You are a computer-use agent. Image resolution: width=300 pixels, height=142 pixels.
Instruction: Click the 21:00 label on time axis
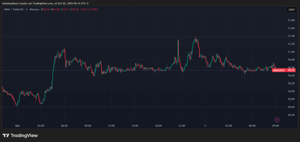[182, 126]
